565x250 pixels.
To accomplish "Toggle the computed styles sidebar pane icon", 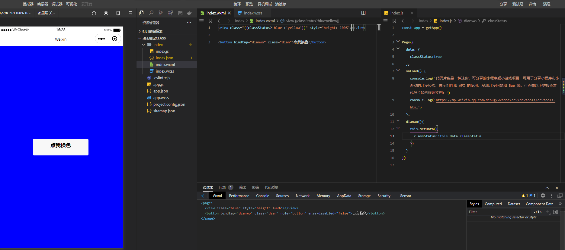I will tap(555, 212).
